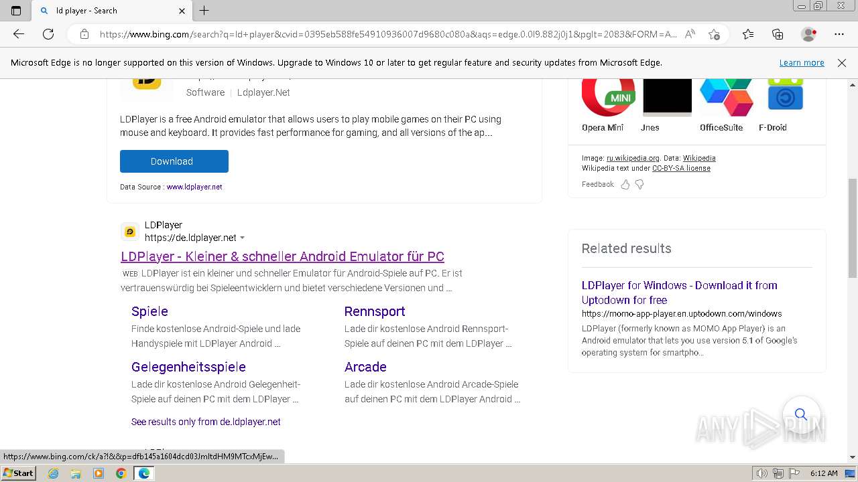Open the network status tray icon
Viewport: 858px width, 482px height.
pyautogui.click(x=778, y=473)
